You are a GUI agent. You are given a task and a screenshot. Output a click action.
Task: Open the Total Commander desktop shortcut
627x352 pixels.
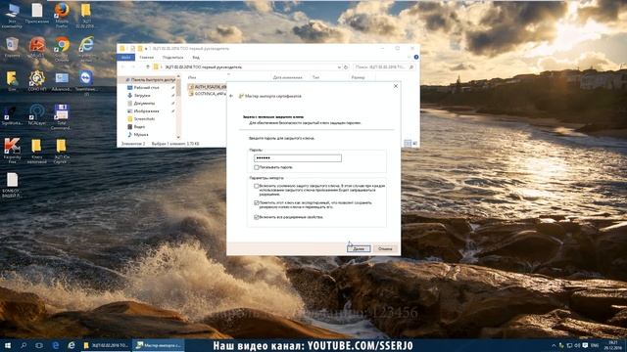[61, 117]
